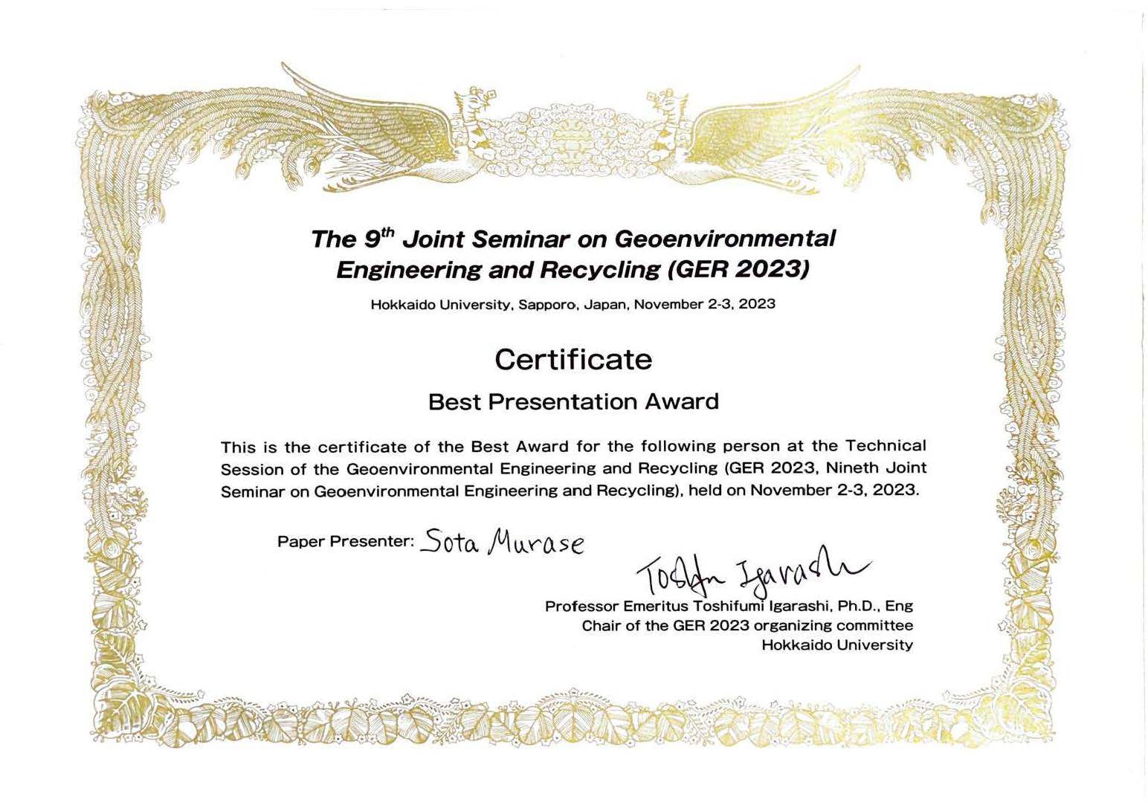Click the handwritten name 'Sota Murase'
1148x811 pixels.
click(x=503, y=542)
